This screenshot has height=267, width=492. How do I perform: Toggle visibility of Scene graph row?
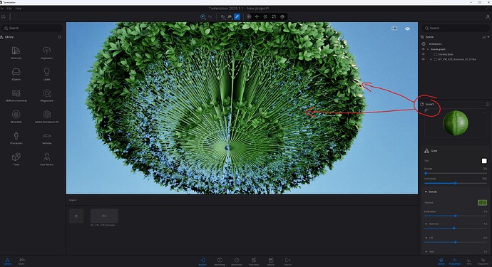[423, 49]
